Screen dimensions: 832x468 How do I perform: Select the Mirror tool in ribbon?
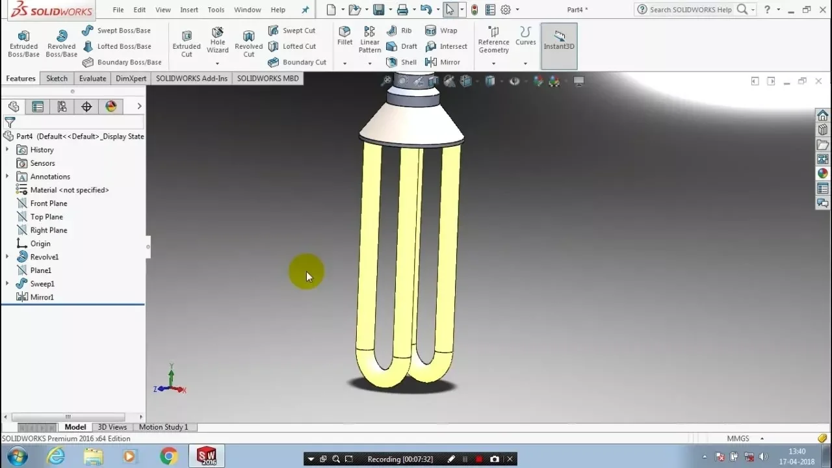tap(442, 62)
